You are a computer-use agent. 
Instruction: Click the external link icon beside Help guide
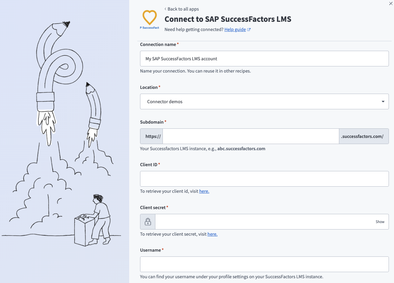249,29
